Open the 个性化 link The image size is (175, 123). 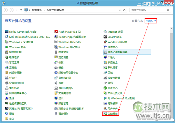pos(111,57)
